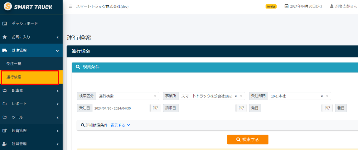The image size is (358, 150).
Task: Click the user profile icon
Action: (x=332, y=6)
